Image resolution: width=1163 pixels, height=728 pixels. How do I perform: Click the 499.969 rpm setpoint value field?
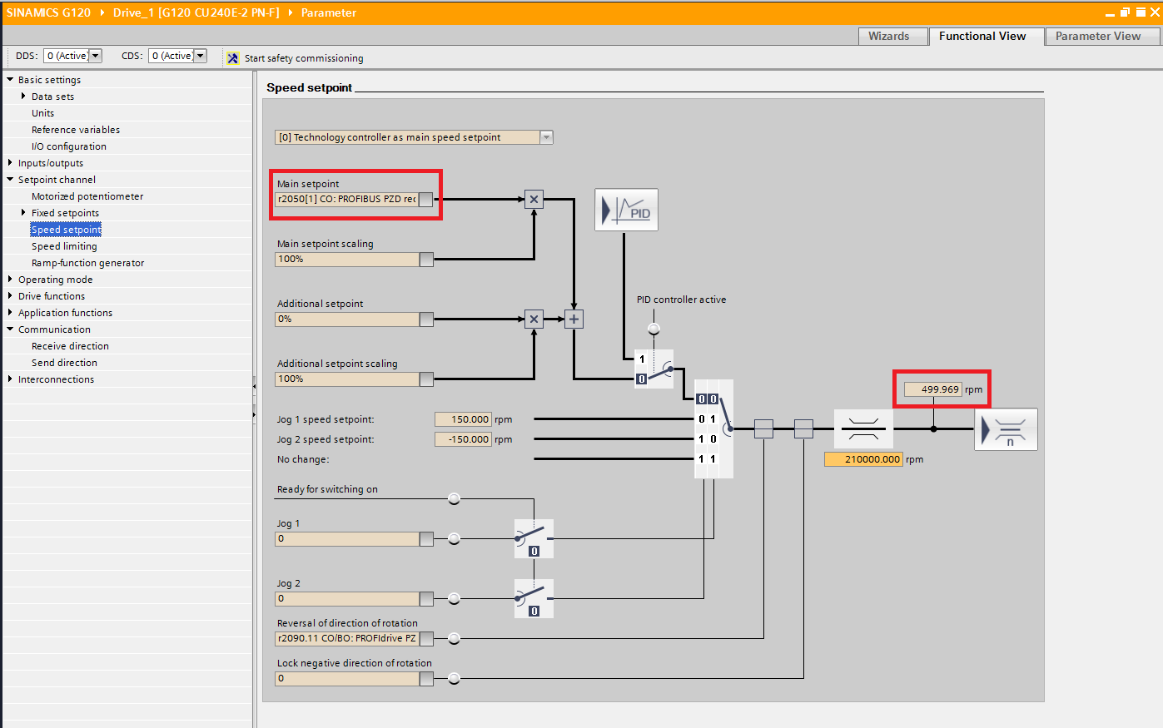point(933,389)
